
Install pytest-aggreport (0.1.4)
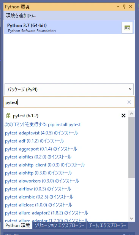(41, 149)
